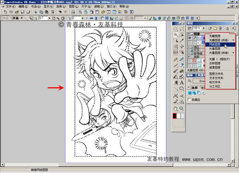
Task: Click the RGB color grid icon in toolbar
Action: click(120, 12)
